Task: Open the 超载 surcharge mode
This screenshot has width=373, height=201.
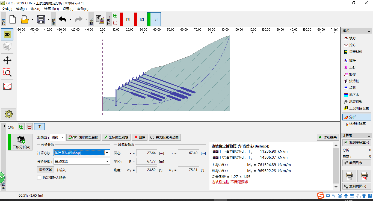Action: (356, 88)
